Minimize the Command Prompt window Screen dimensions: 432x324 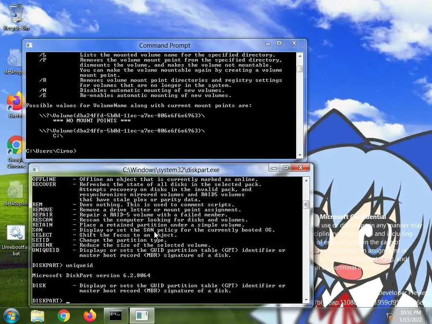267,43
